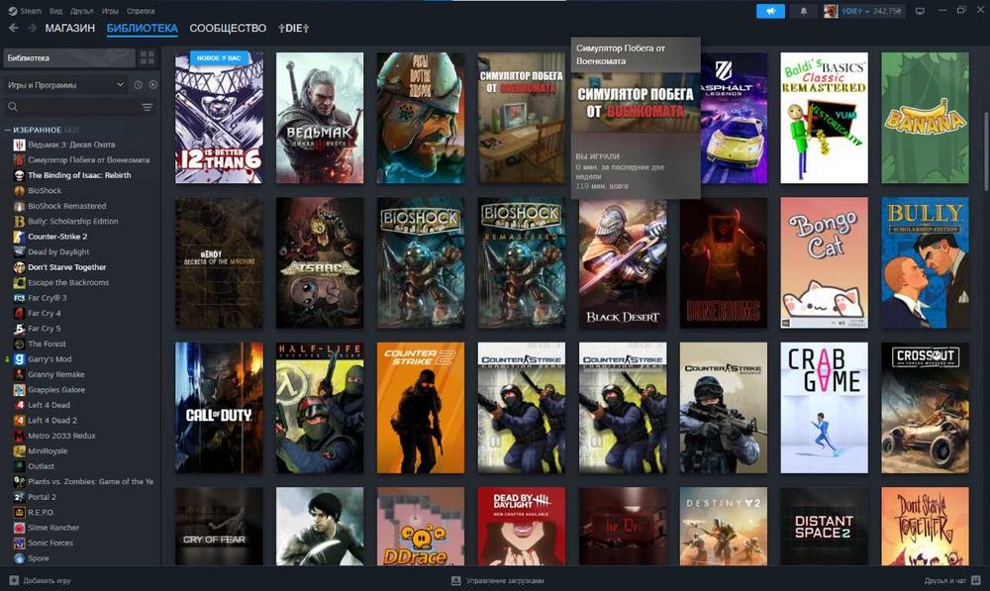The width and height of the screenshot is (990, 591).
Task: Click the Добавить игру button
Action: (41, 580)
